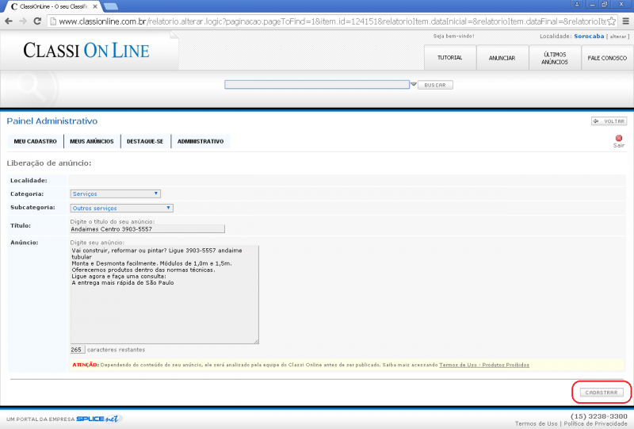Open the Chrome hamburger menu
This screenshot has height=429, width=634.
[625, 21]
